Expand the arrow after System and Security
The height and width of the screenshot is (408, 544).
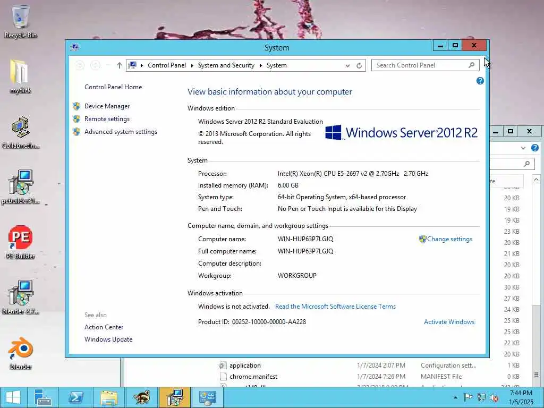(260, 65)
